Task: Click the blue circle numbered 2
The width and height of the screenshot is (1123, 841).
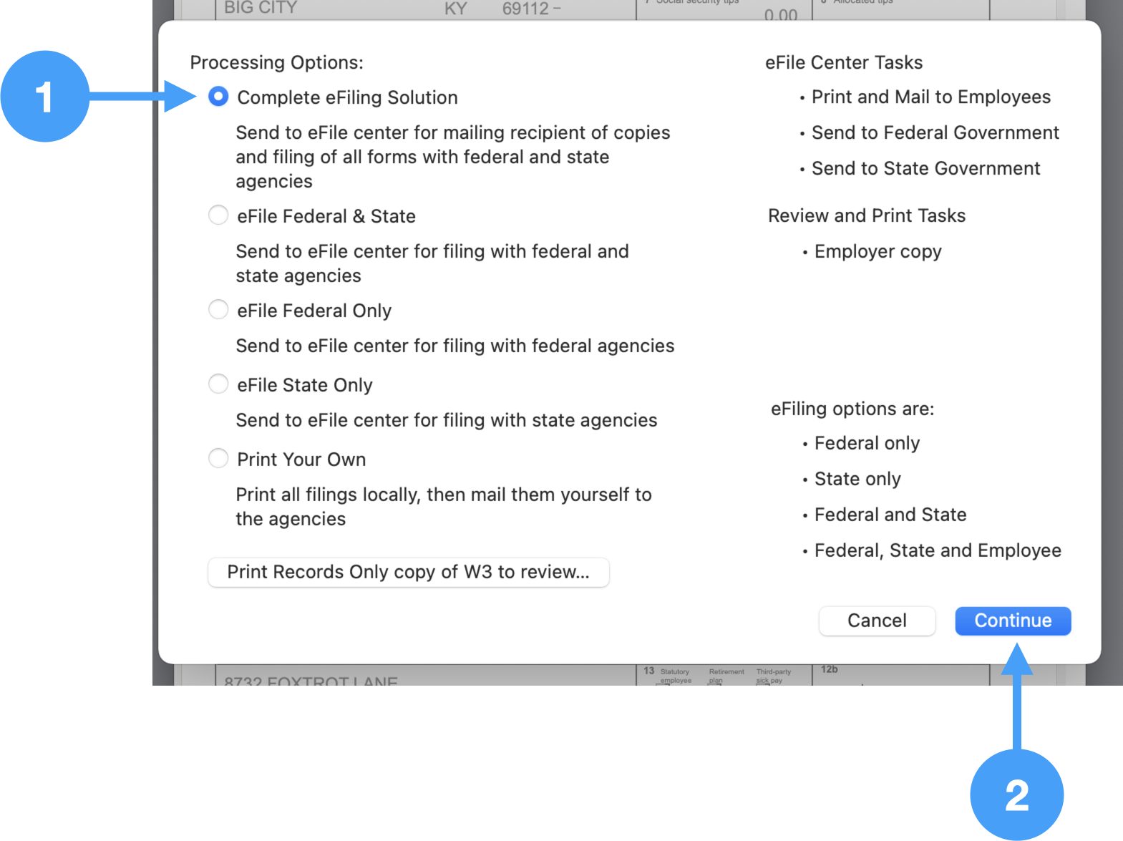Action: (1016, 794)
